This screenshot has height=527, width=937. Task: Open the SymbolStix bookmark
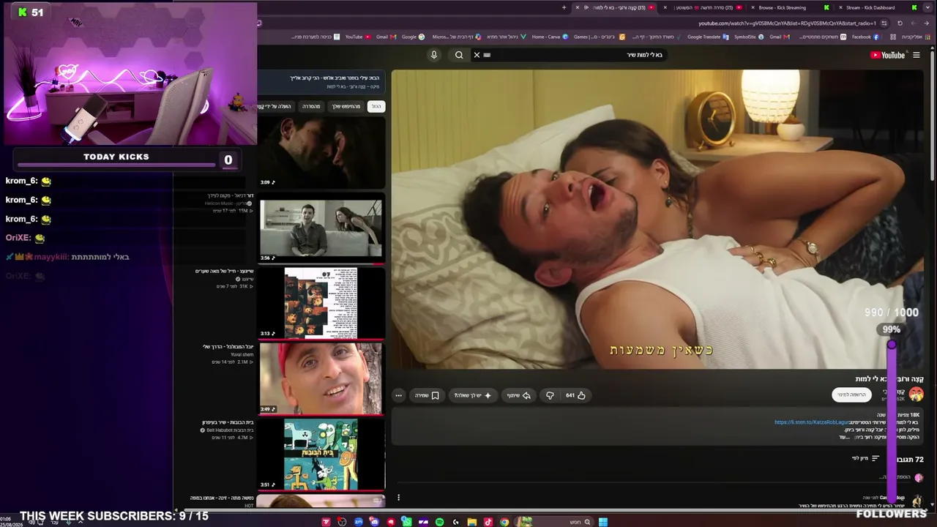pyautogui.click(x=749, y=37)
